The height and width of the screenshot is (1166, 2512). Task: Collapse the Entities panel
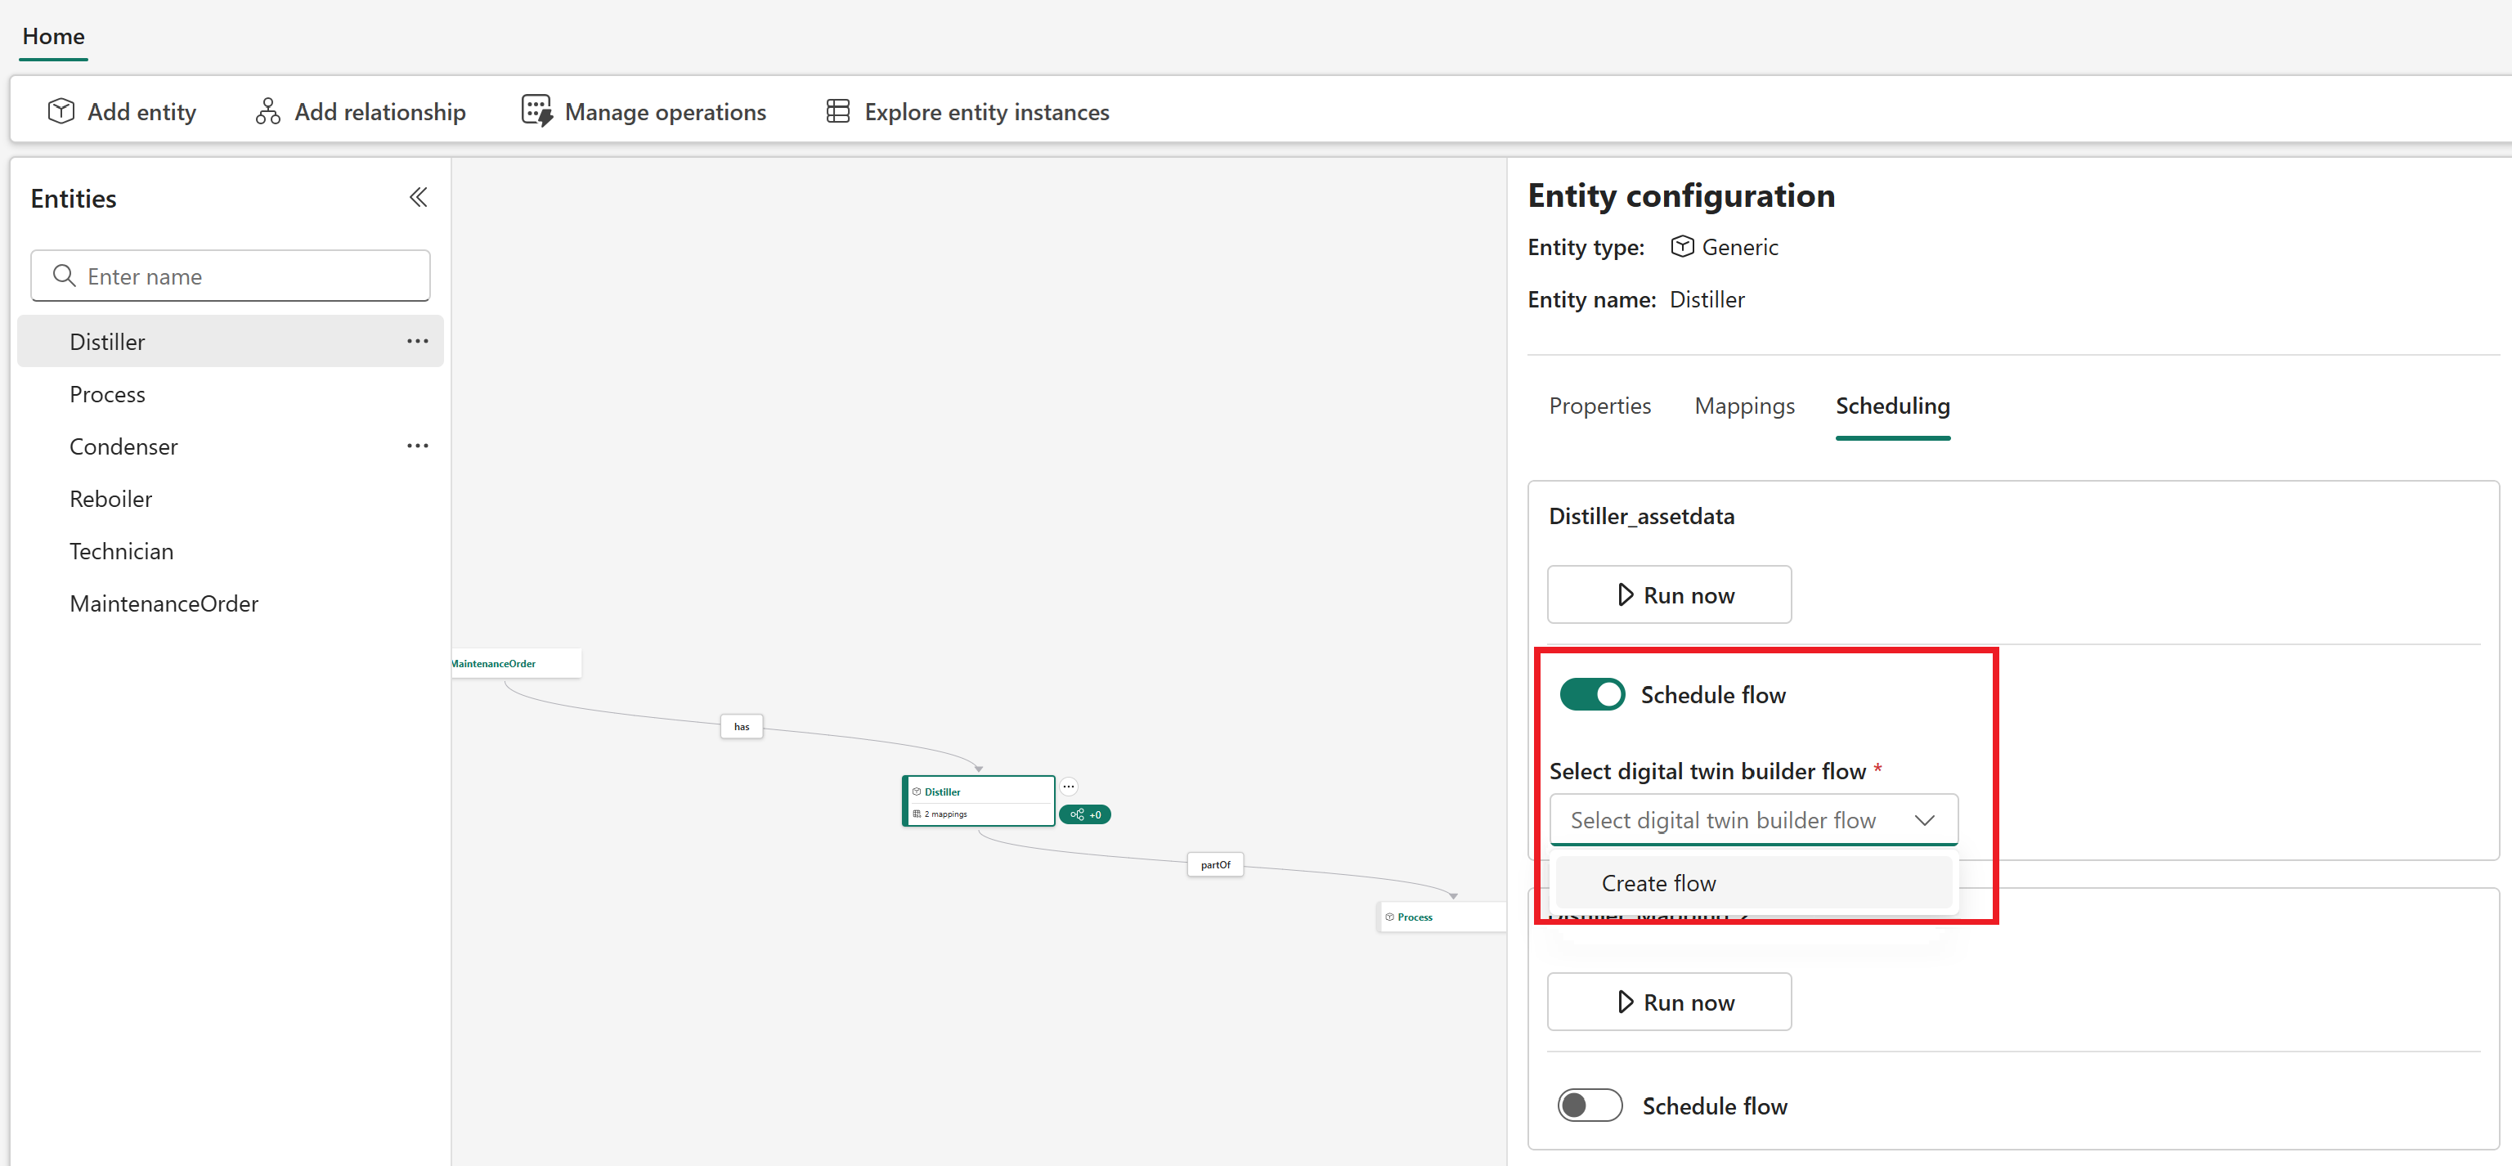(x=419, y=197)
